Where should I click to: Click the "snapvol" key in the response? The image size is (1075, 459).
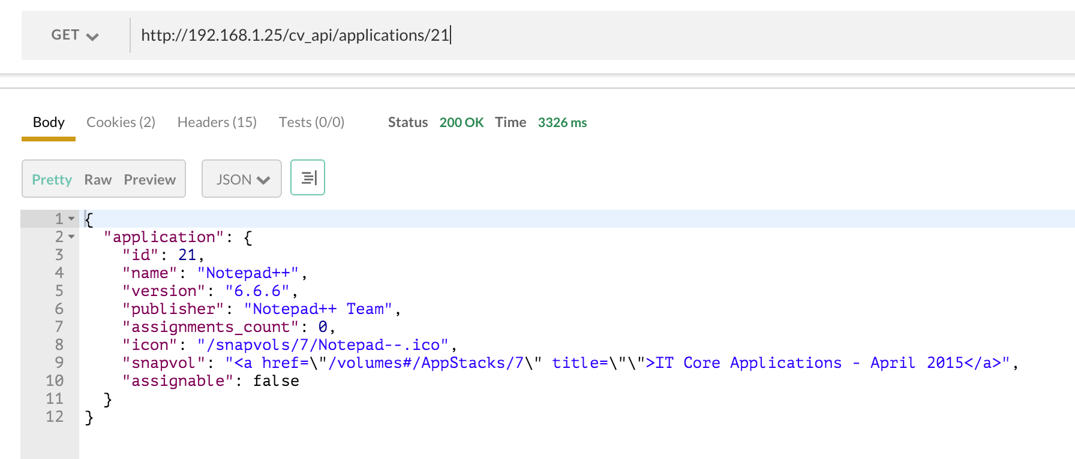click(x=163, y=363)
